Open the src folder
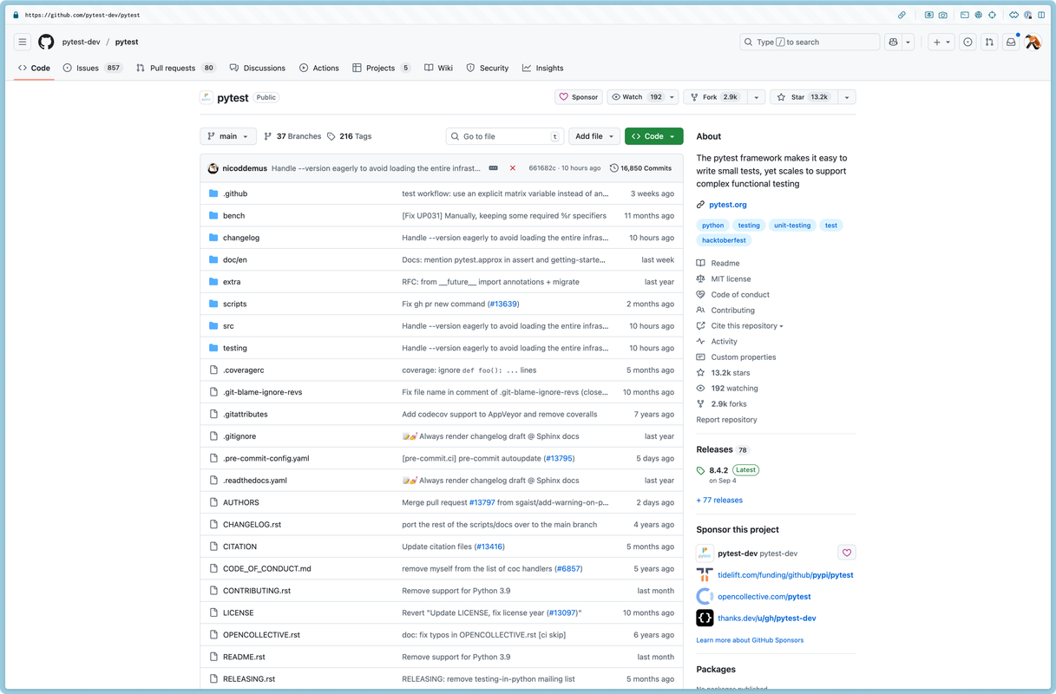 click(x=228, y=326)
